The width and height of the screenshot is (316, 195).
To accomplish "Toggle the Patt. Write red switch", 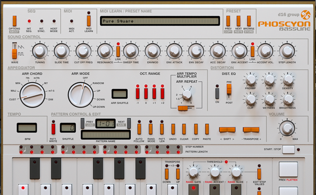I will (53, 129).
